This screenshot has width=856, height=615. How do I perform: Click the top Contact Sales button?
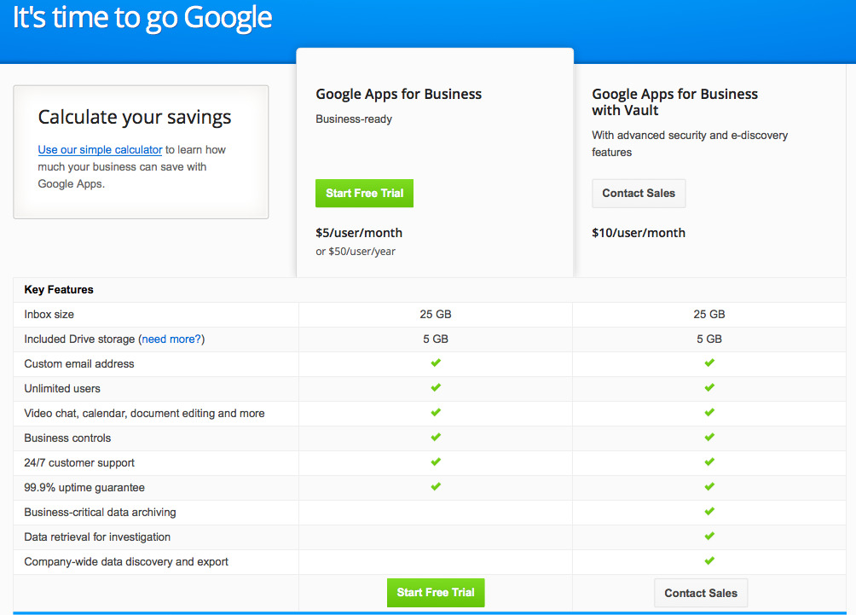[x=639, y=194]
